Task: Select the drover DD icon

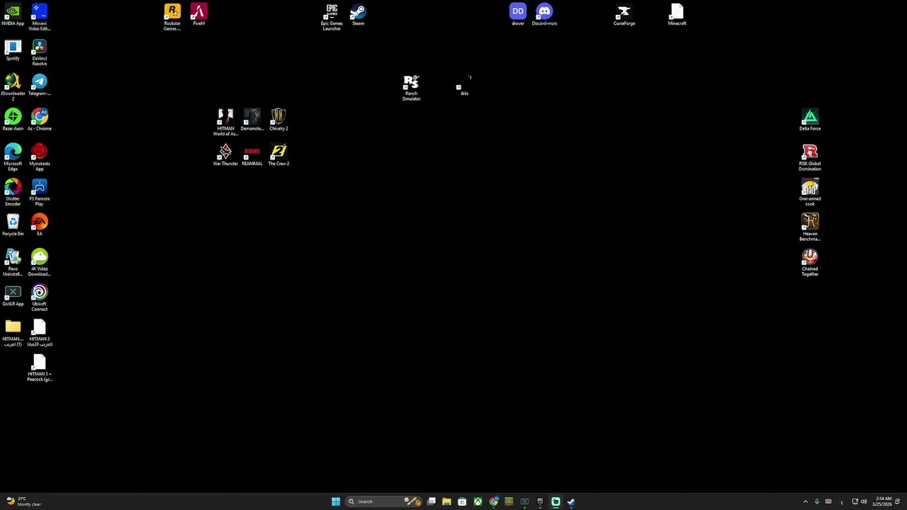Action: coord(518,15)
